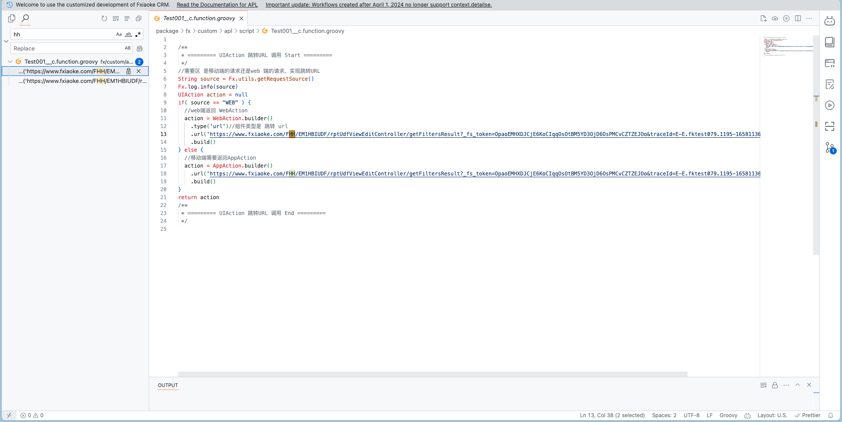Collapse the Replace field with chevron

pos(6,41)
